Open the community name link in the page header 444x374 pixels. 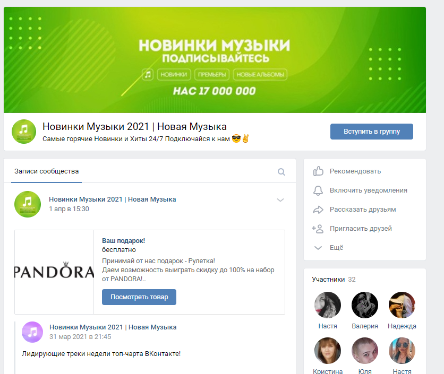(134, 127)
